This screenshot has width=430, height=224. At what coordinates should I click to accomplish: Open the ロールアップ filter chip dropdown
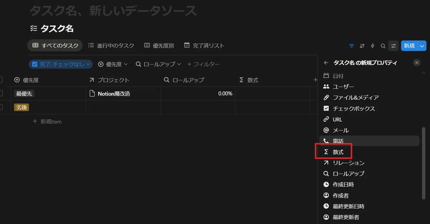[158, 64]
